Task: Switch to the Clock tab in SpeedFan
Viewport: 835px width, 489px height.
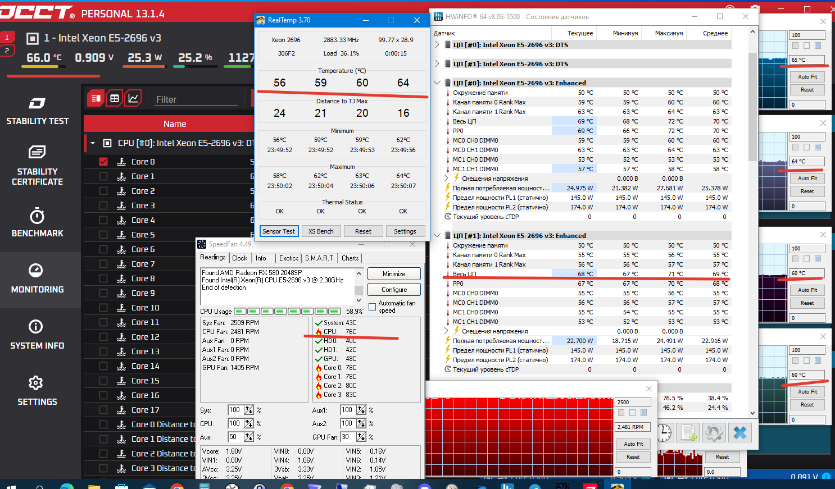Action: [240, 258]
